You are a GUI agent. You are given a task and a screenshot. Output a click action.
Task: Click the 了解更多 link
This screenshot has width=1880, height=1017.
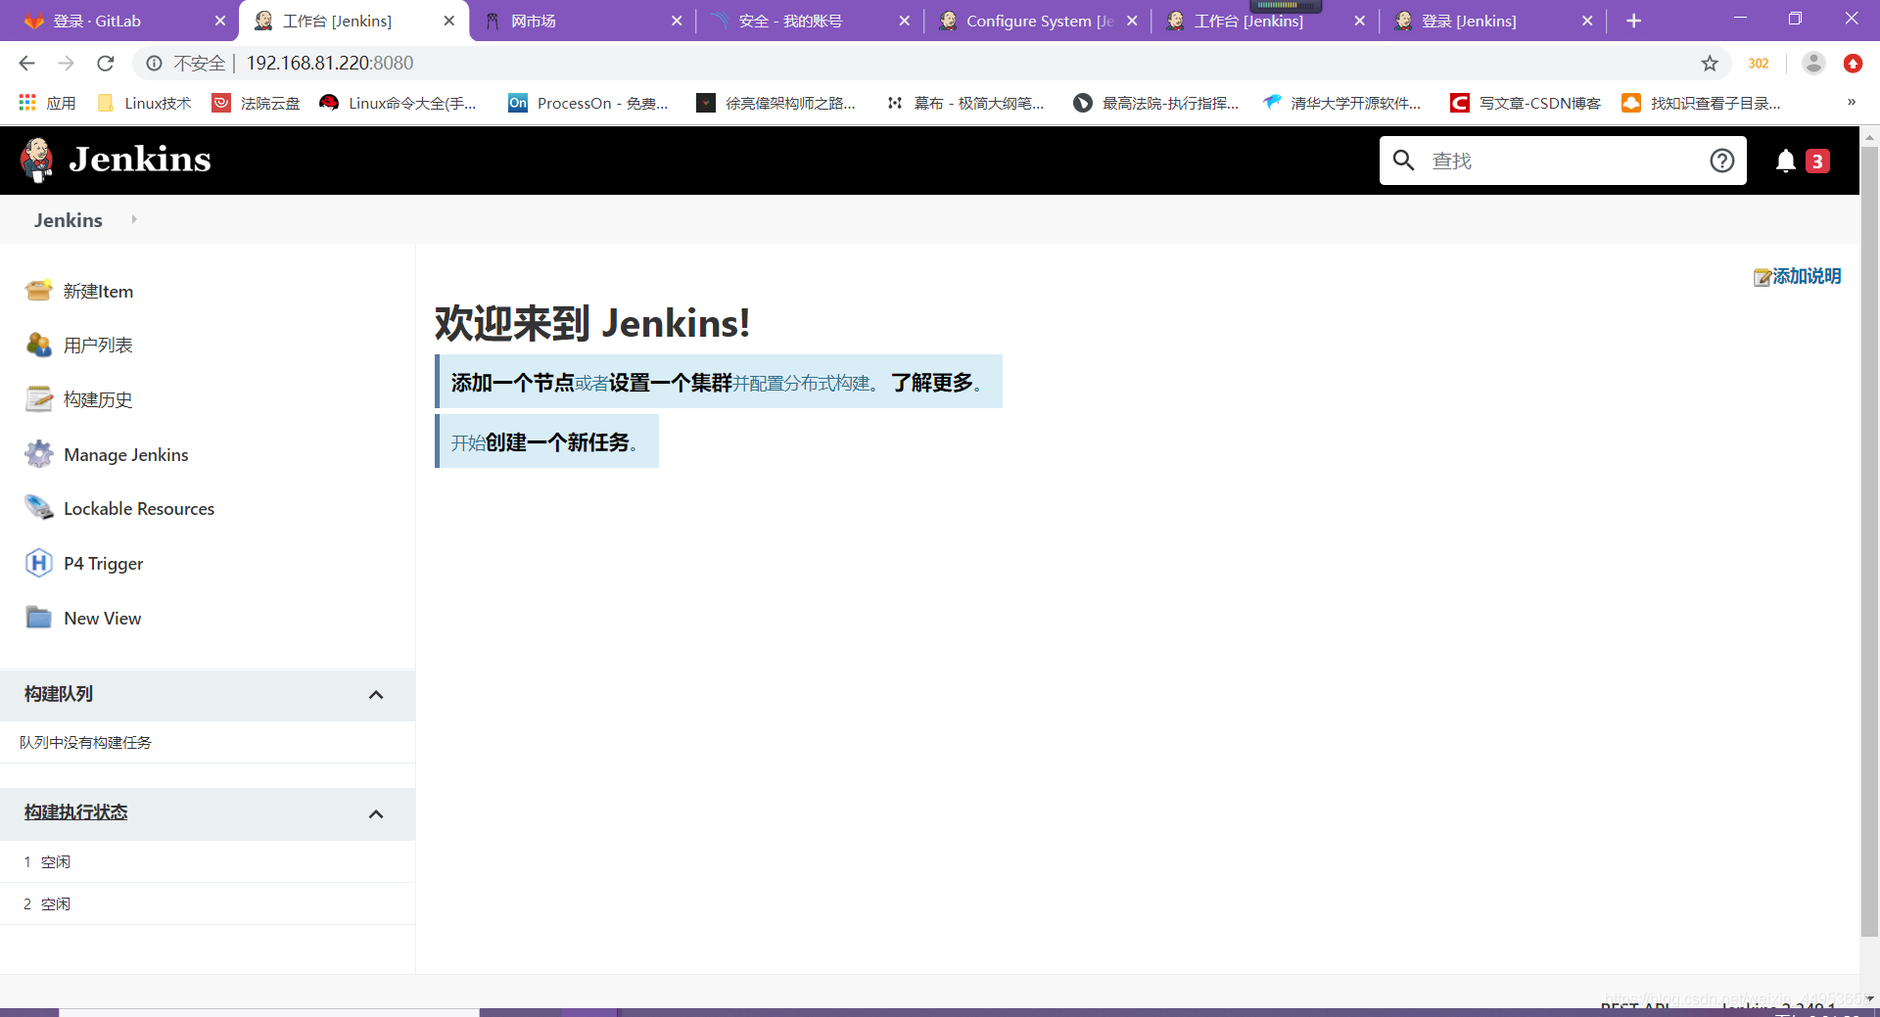click(932, 383)
